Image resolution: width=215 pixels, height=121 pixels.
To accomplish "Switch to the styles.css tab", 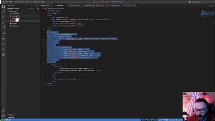I will [129, 5].
